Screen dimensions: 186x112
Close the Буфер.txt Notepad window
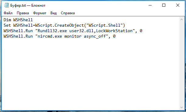[178, 5]
